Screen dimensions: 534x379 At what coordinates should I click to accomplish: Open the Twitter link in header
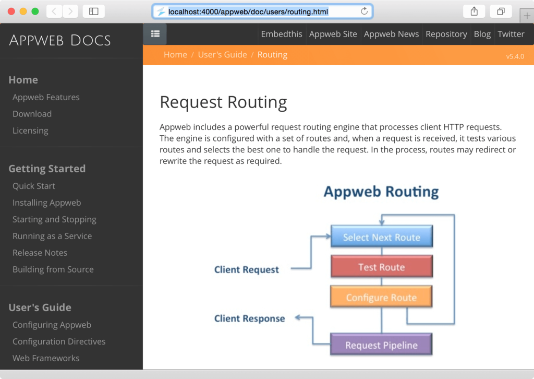point(511,34)
